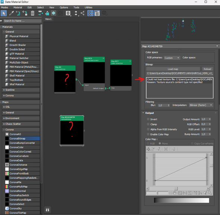
Task: Open the Material menu
Action: 18,7
